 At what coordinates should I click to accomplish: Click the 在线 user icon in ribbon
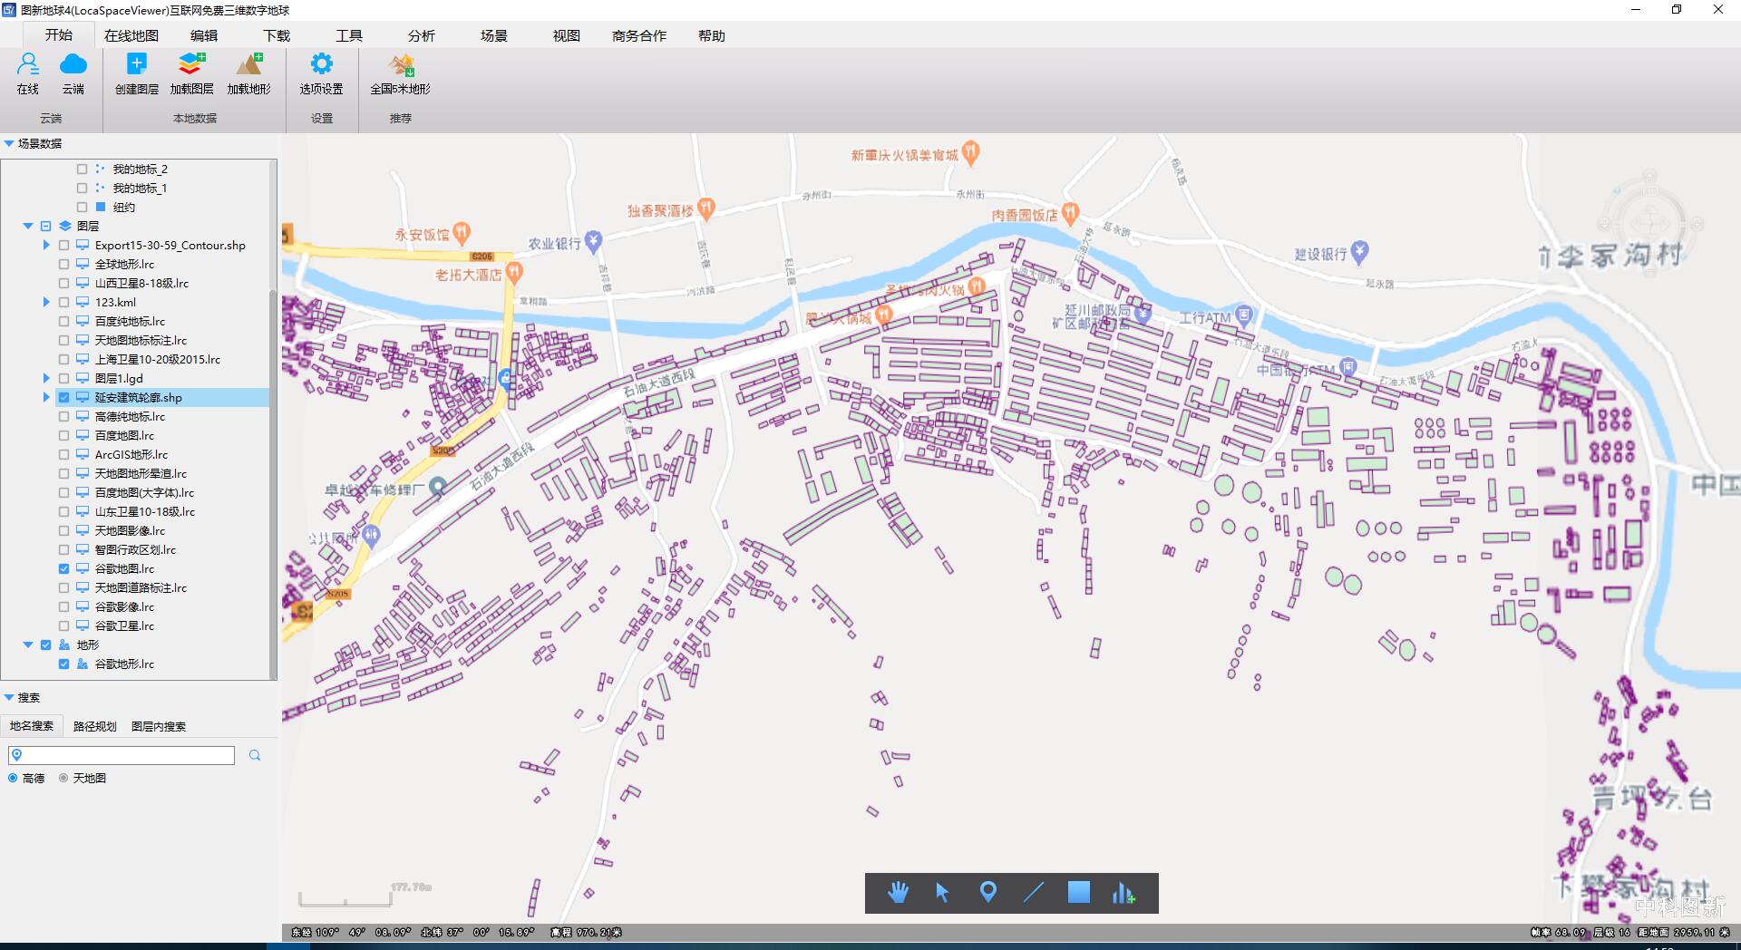pyautogui.click(x=28, y=65)
